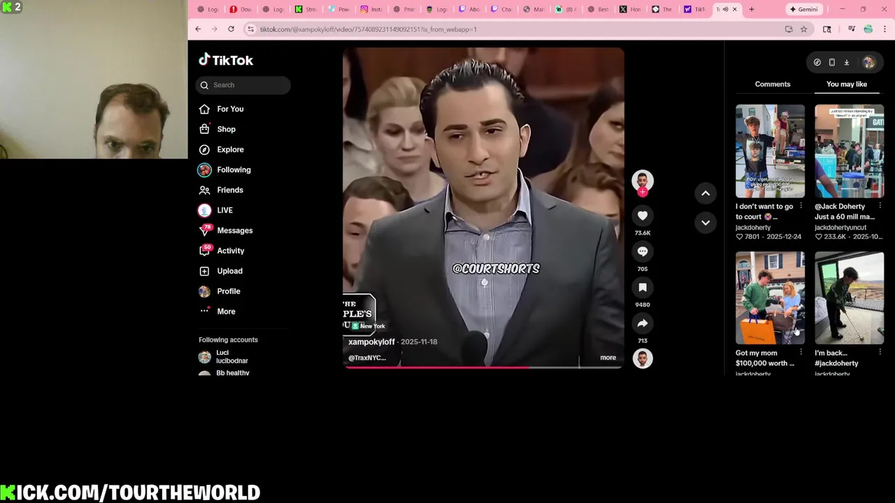Image resolution: width=895 pixels, height=503 pixels.
Task: Close the active TikTok tab
Action: pos(734,9)
